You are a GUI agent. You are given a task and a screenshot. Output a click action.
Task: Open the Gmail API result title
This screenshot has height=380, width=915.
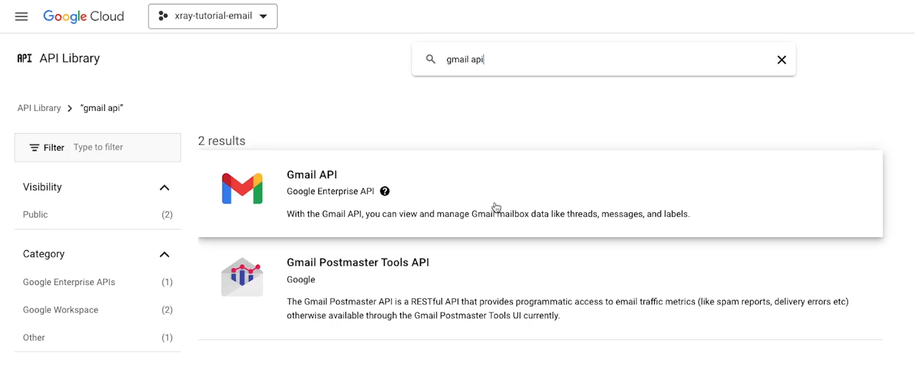point(312,175)
